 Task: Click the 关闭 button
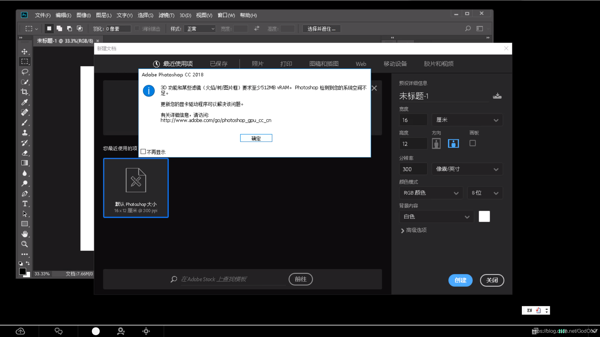click(x=492, y=280)
